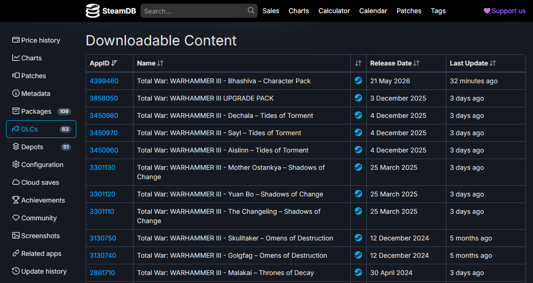The width and height of the screenshot is (533, 283).
Task: Open Steam store icon for UPGRADE PACK row
Action: [358, 98]
